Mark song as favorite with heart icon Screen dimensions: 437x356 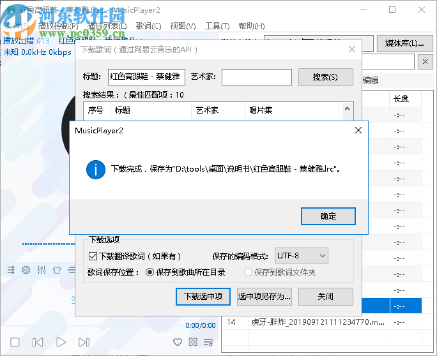[178, 342]
